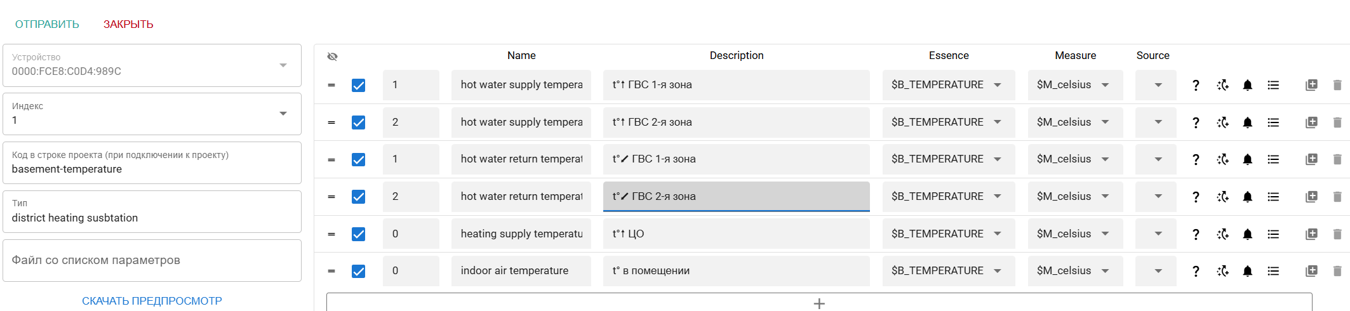This screenshot has width=1350, height=311.
Task: Click help icon for t°↑ ГВС 1-я зона row
Action: [x=1196, y=85]
